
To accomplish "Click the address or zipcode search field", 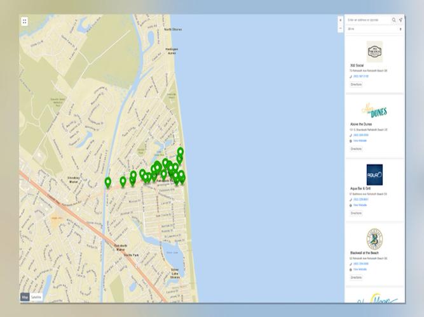I will coord(368,20).
